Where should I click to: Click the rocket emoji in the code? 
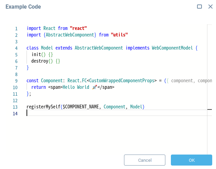[95, 87]
